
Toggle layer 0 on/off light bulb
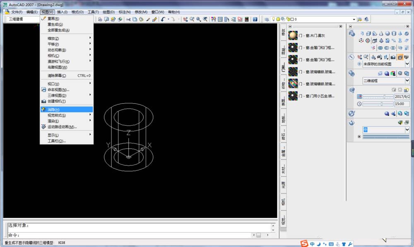273,19
